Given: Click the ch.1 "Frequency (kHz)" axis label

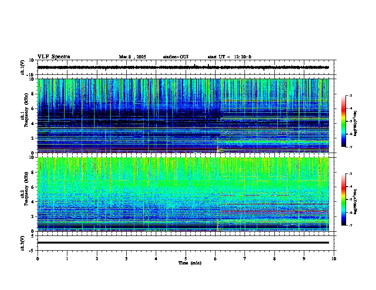Looking at the screenshot, I should click(x=26, y=110).
